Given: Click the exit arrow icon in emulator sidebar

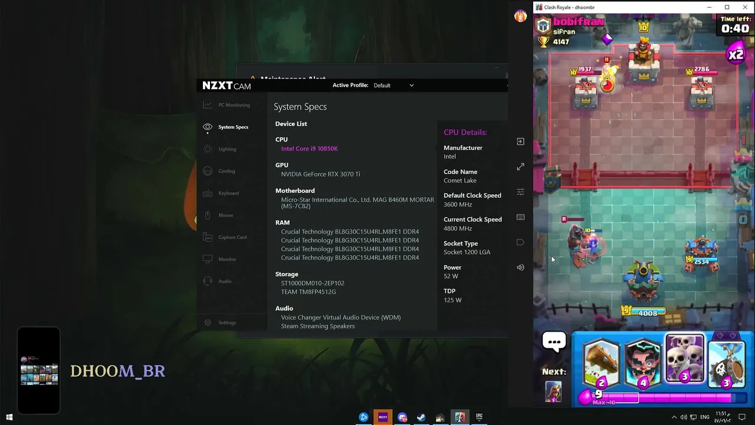Looking at the screenshot, I should coord(520,142).
